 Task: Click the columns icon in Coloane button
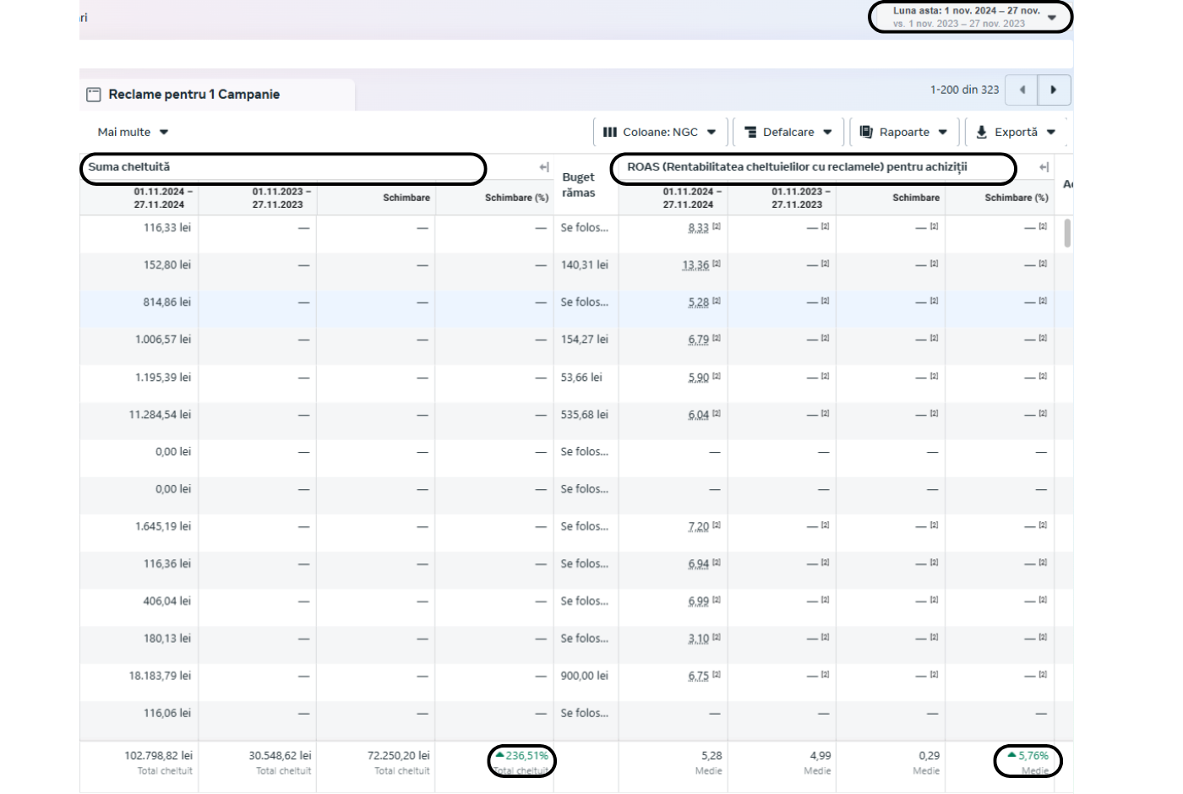[610, 132]
